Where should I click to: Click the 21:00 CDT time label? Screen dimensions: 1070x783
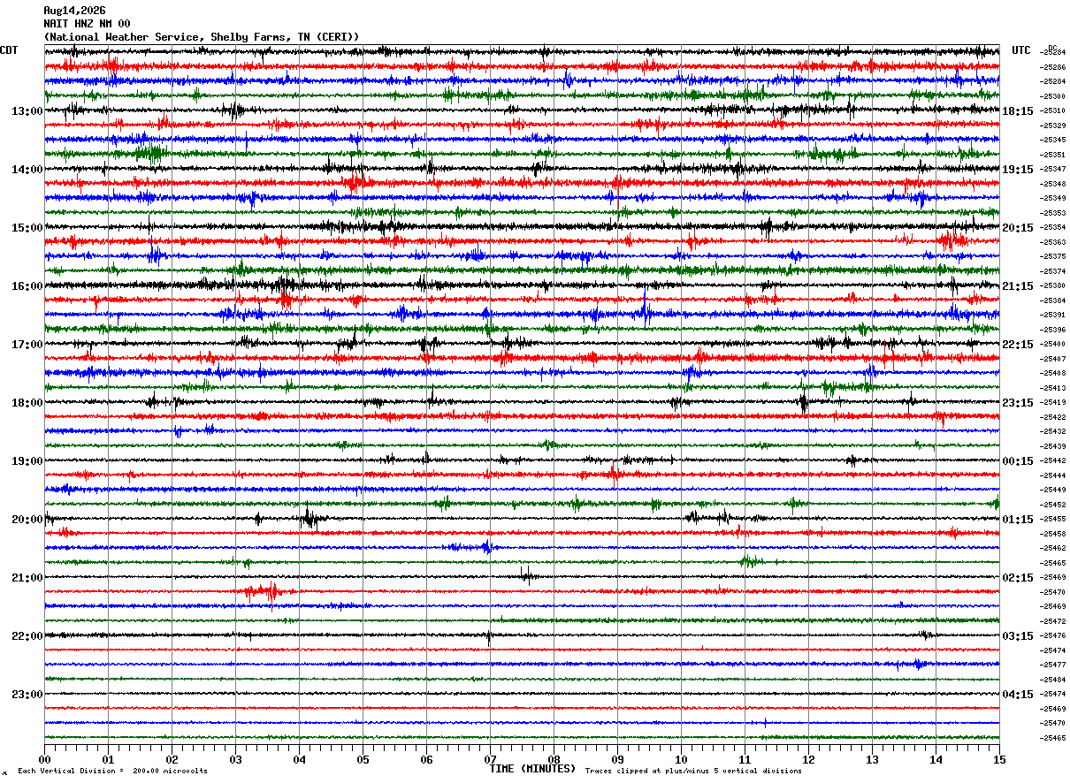[x=27, y=577]
